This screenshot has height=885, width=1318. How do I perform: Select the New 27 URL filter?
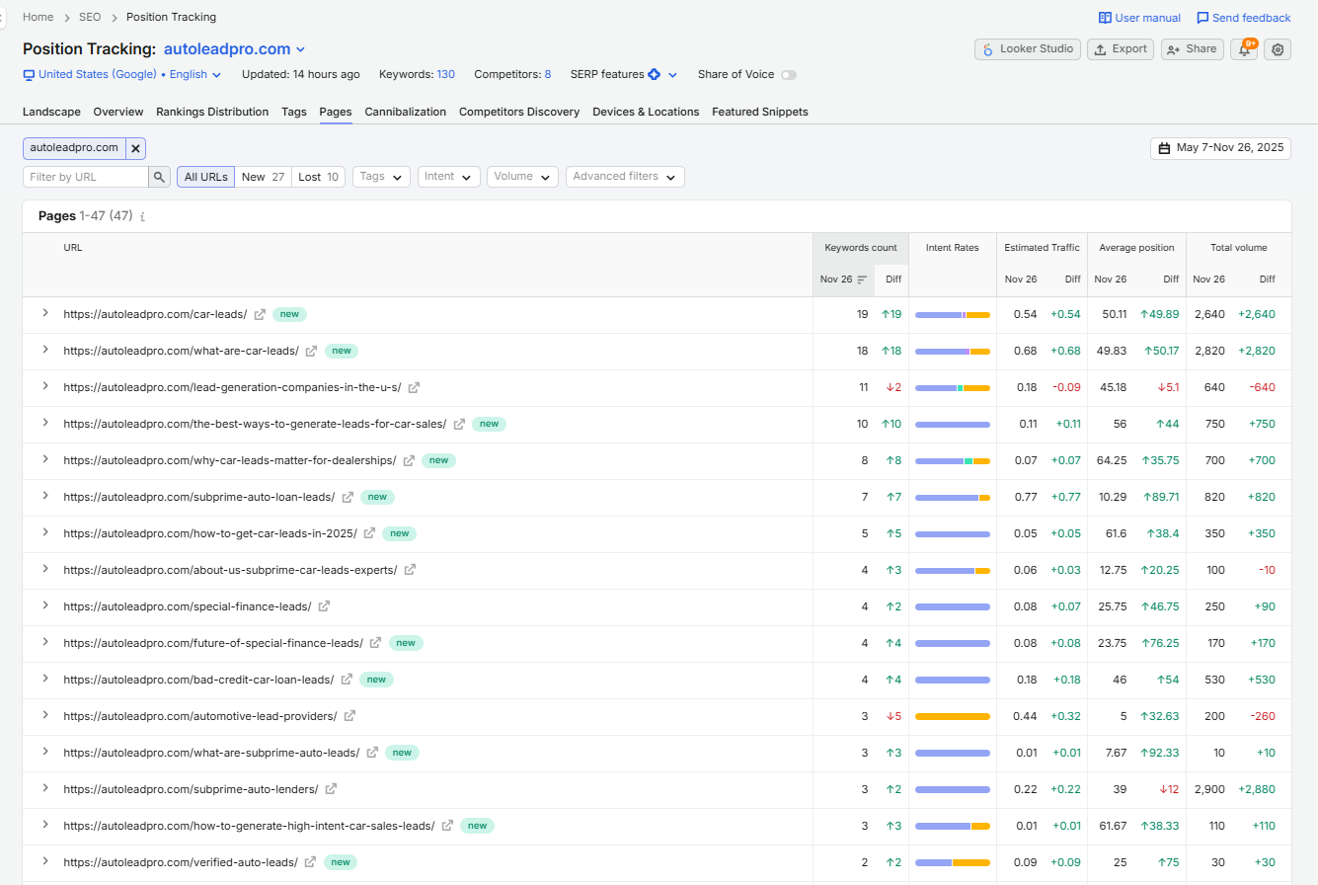click(x=263, y=177)
